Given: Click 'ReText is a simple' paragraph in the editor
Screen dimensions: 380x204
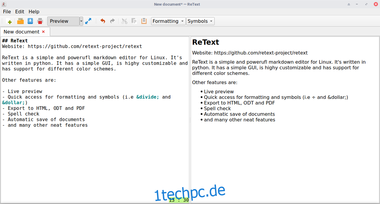Looking at the screenshot, I should point(95,63).
